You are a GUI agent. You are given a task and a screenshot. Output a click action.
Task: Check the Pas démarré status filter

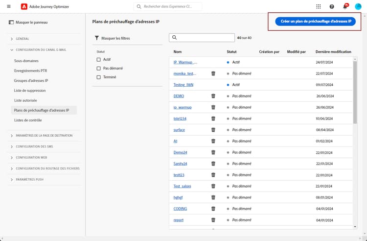[99, 69]
